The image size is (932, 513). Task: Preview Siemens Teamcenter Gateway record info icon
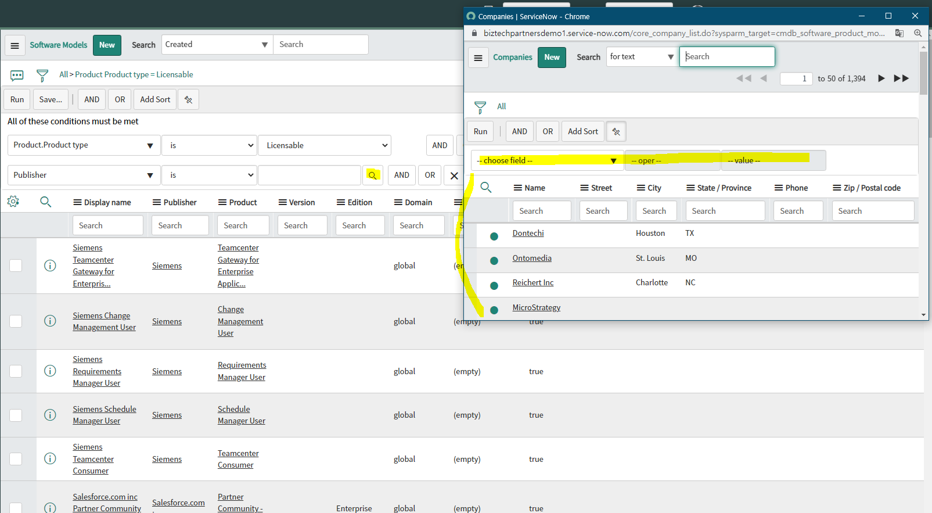click(51, 266)
